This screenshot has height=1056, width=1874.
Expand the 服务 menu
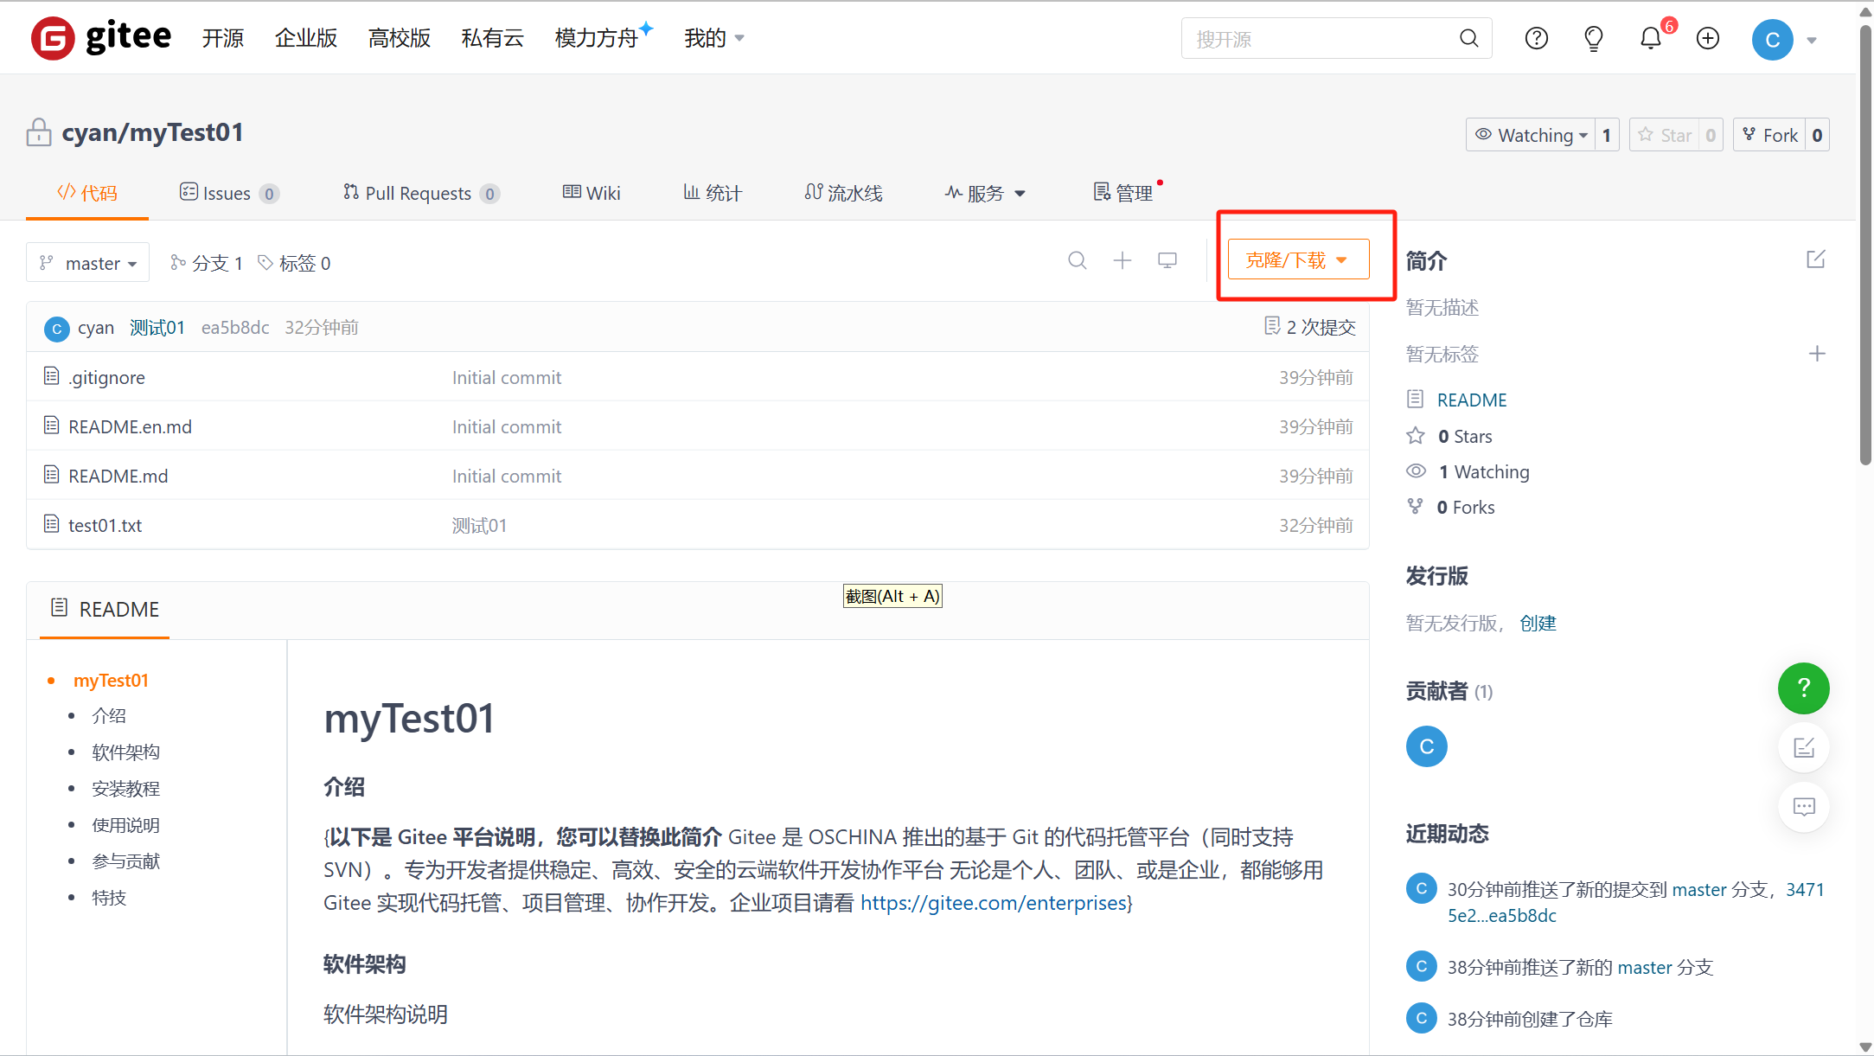(x=985, y=193)
